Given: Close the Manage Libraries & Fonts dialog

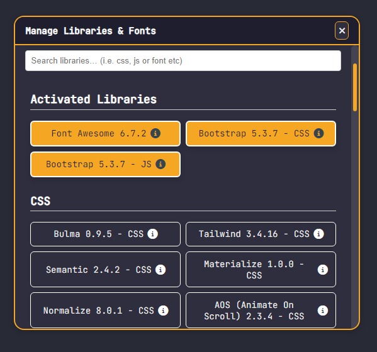Looking at the screenshot, I should 342,31.
